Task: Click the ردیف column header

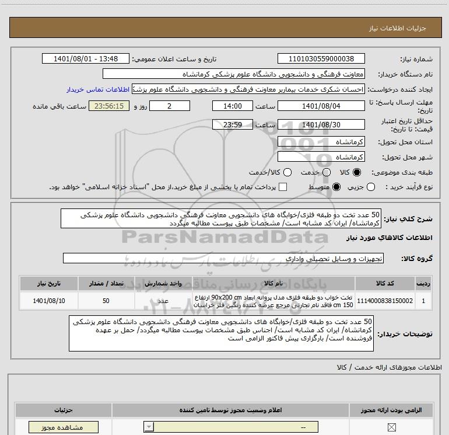Action: tap(423, 284)
